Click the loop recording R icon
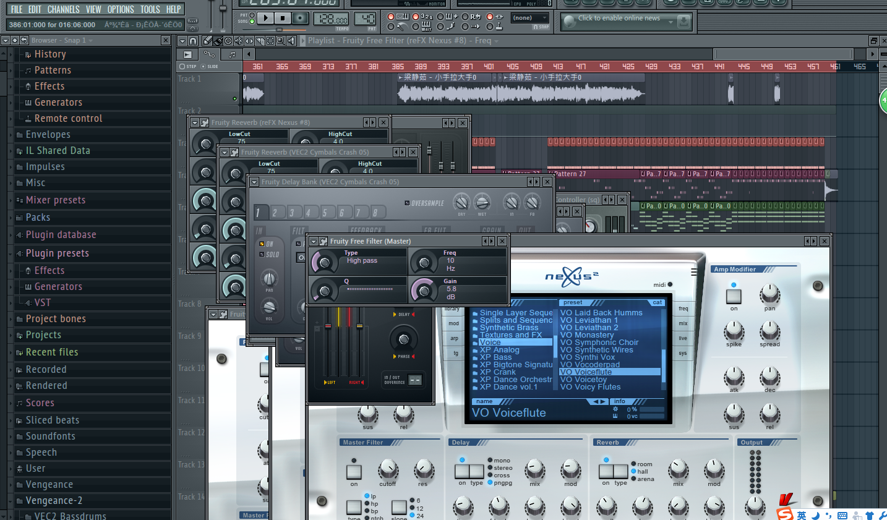Screen dimensions: 887x520 476,17
